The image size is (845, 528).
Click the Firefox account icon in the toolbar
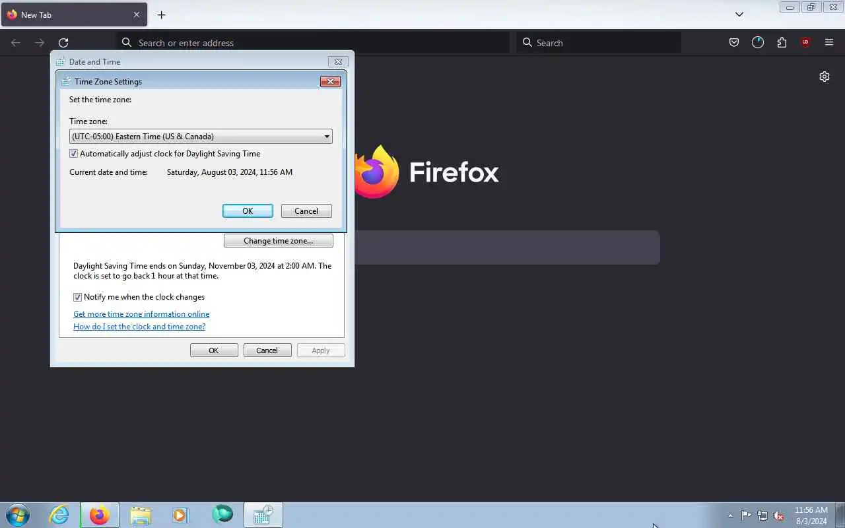coord(758,42)
